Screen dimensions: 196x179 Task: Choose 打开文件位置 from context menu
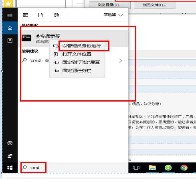point(77,54)
